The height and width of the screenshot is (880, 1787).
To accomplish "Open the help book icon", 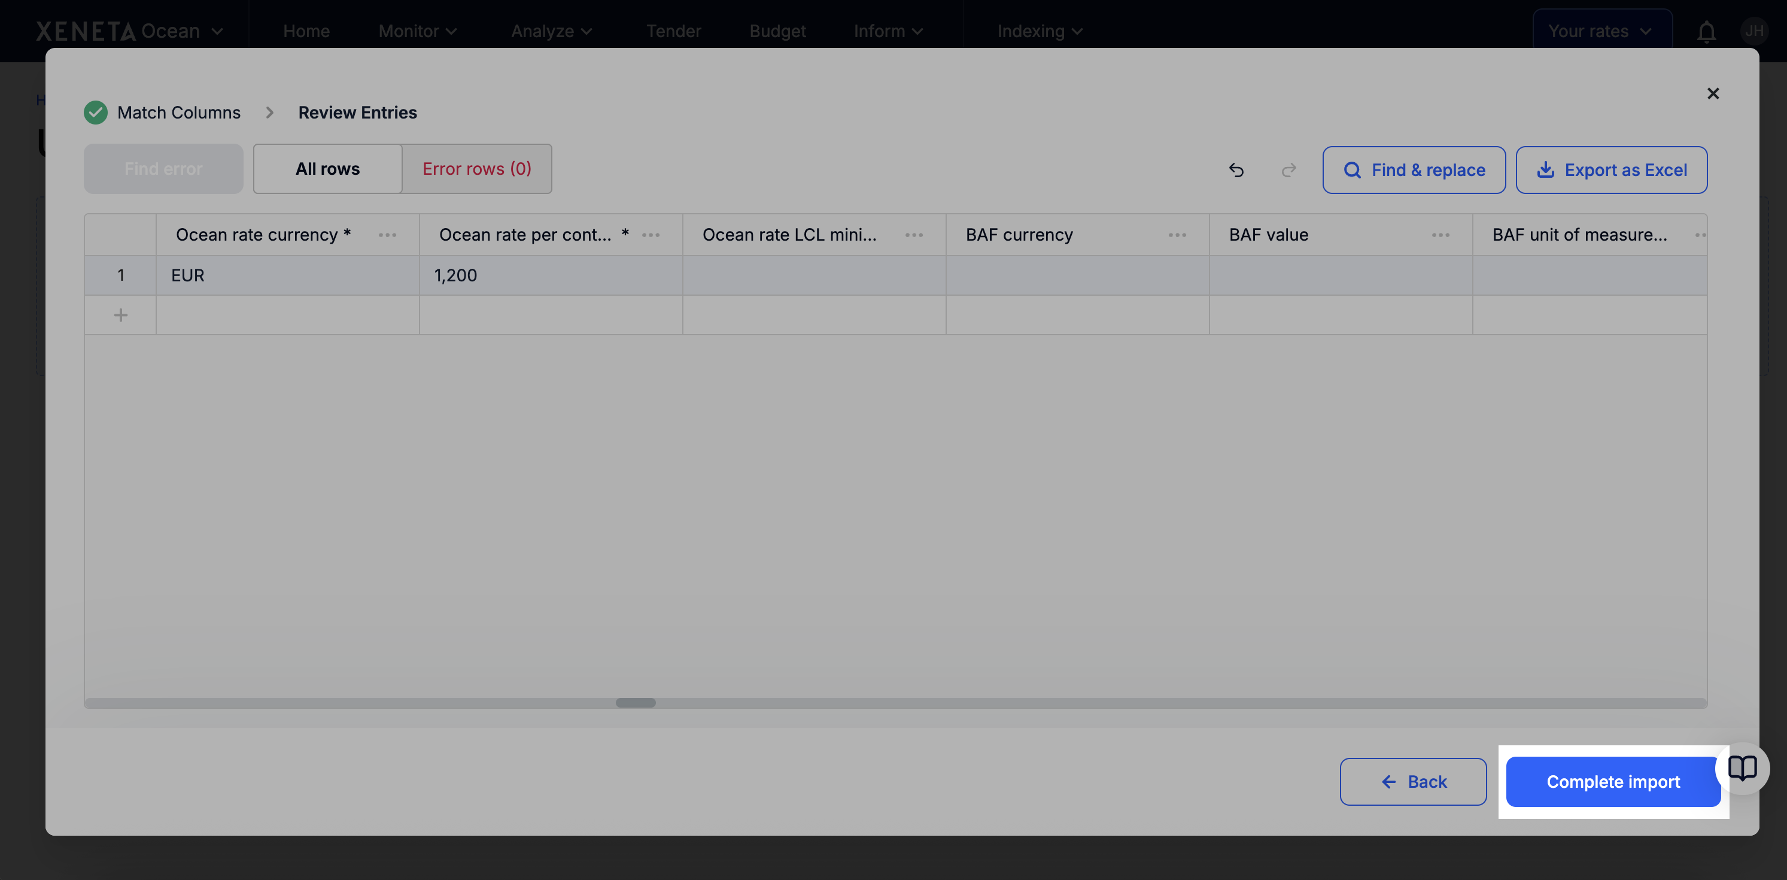I will point(1742,768).
